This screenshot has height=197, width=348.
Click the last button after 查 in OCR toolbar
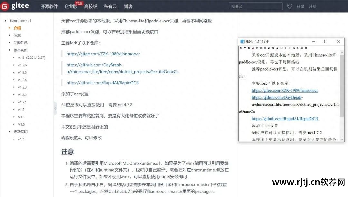[x=306, y=48]
